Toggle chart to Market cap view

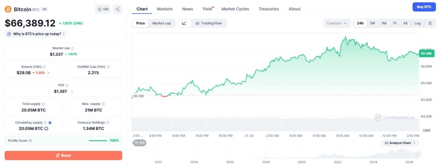[162, 23]
